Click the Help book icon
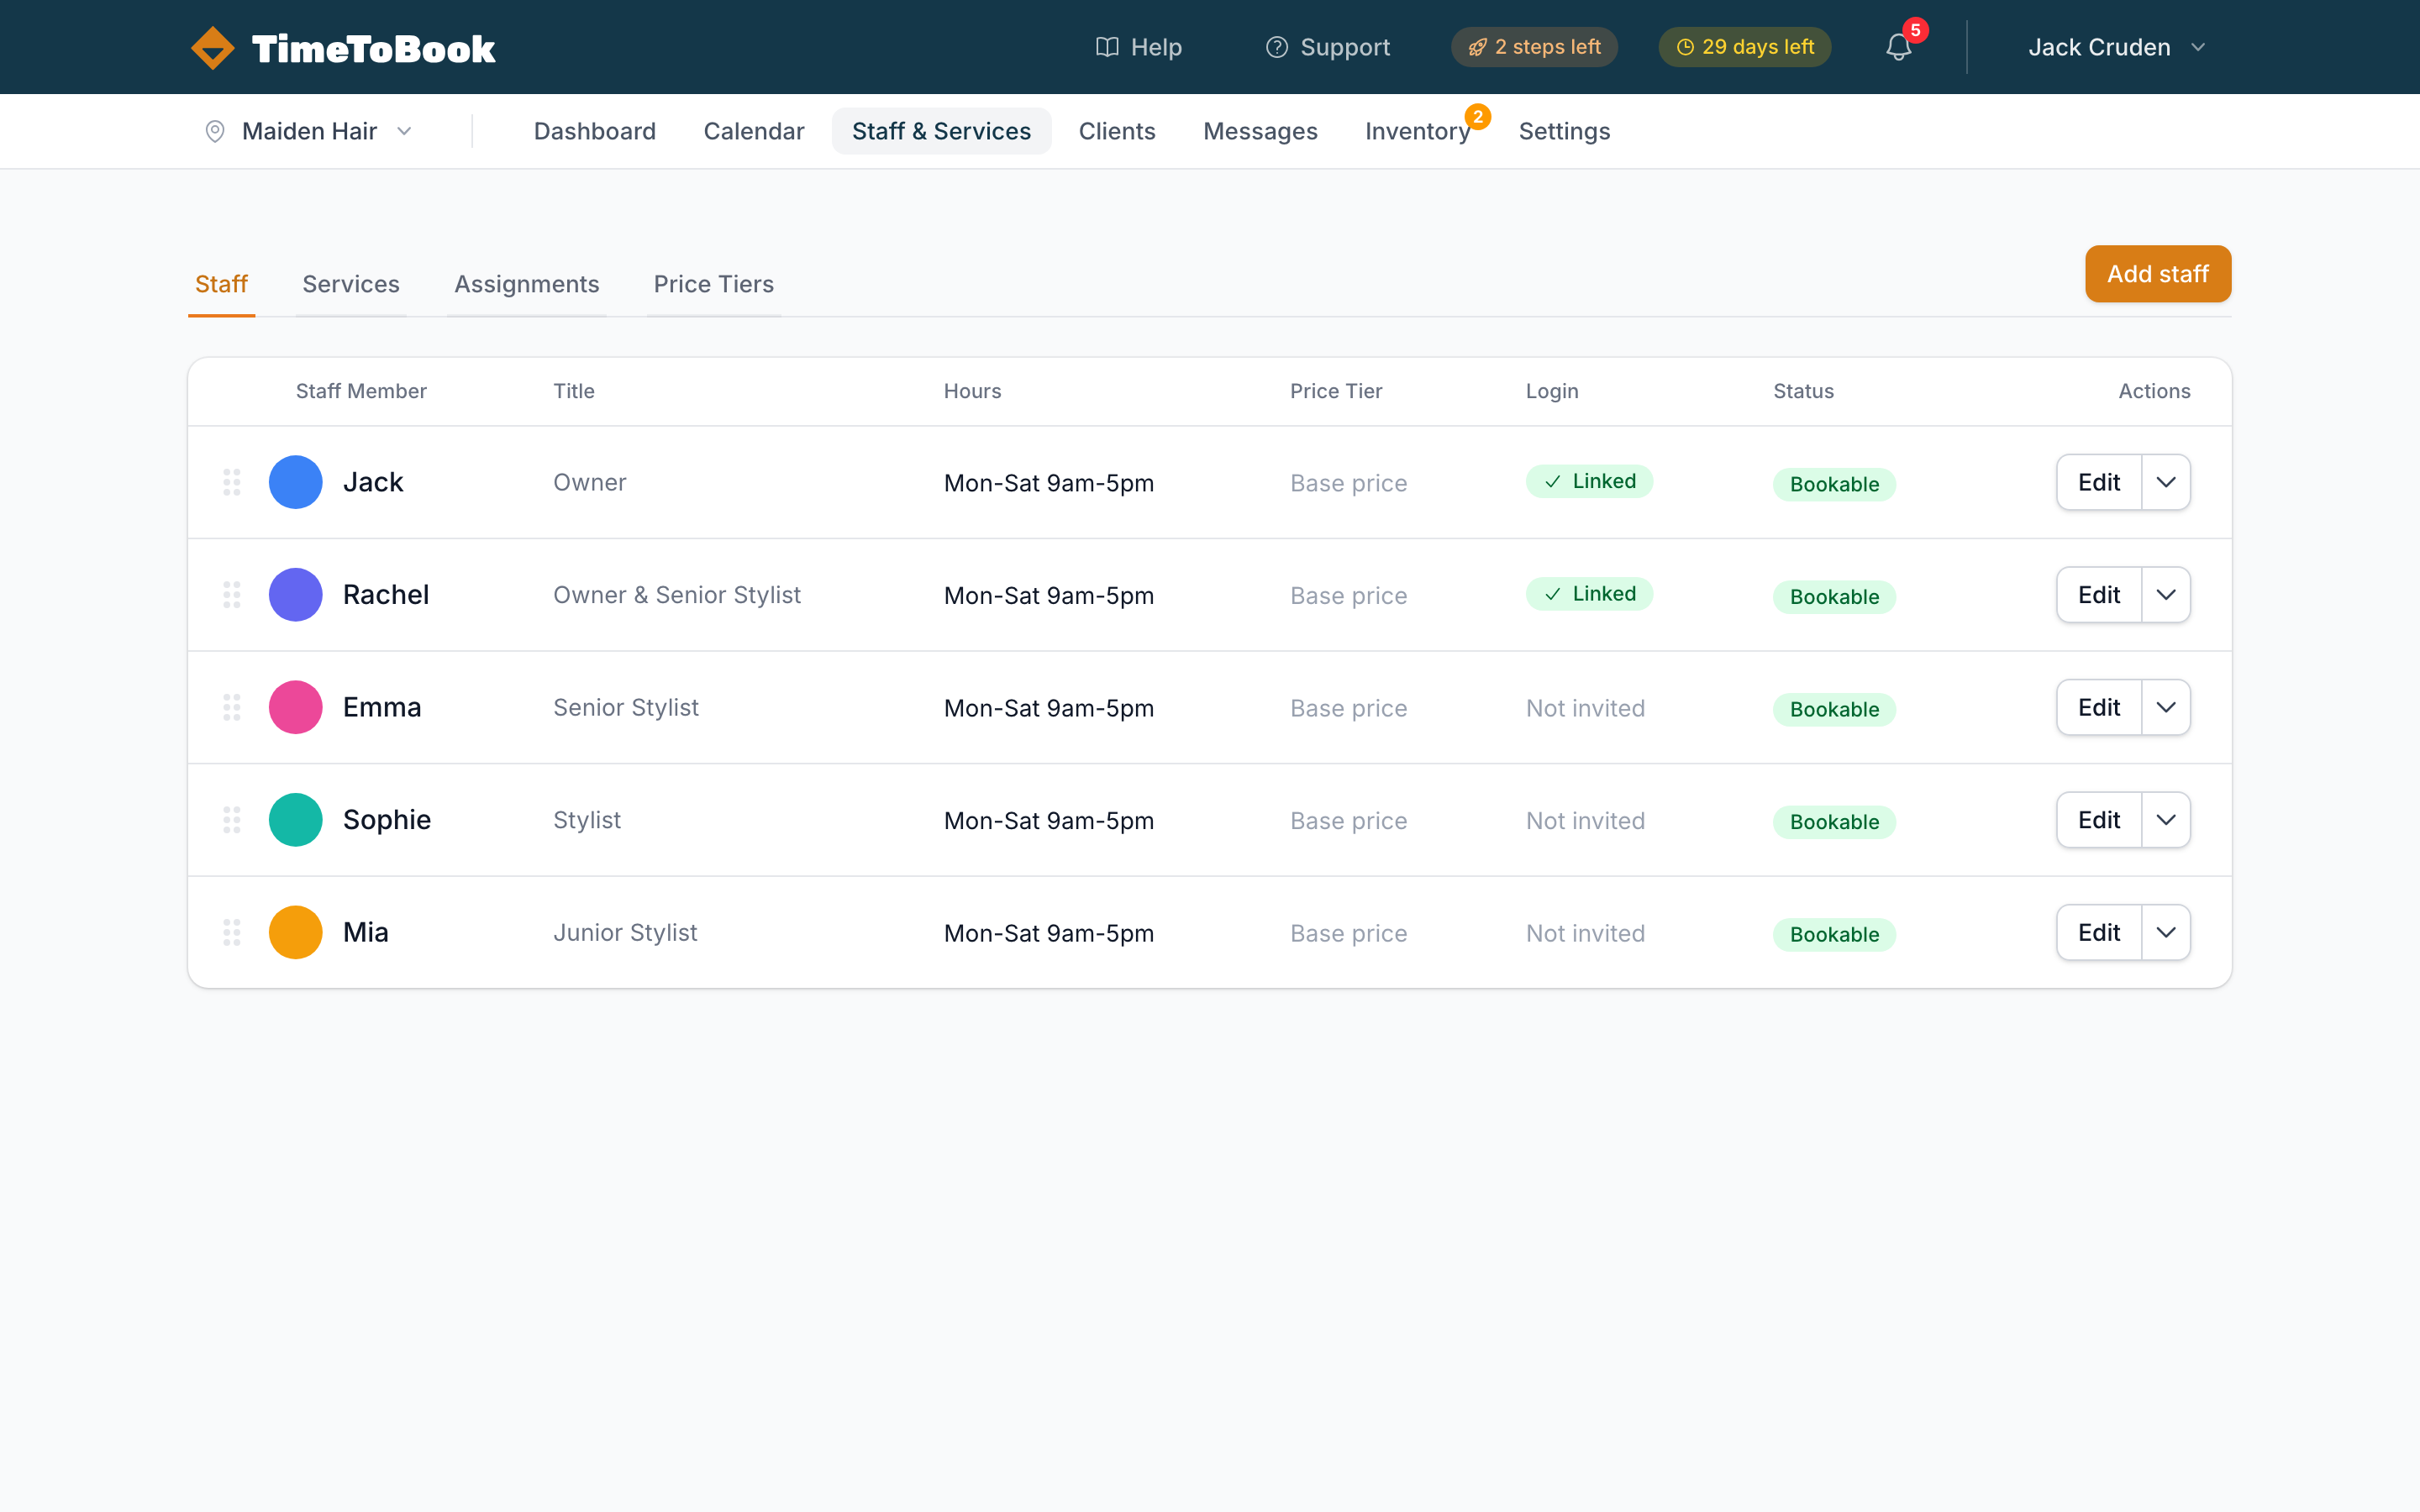 pyautogui.click(x=1106, y=47)
